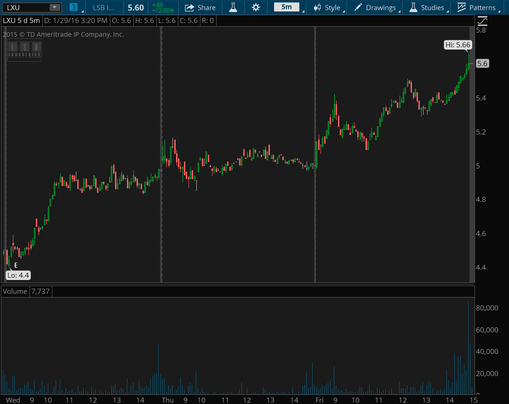Viewport: 509px width, 404px height.
Task: Click the candlestick icon on Style
Action: [317, 7]
